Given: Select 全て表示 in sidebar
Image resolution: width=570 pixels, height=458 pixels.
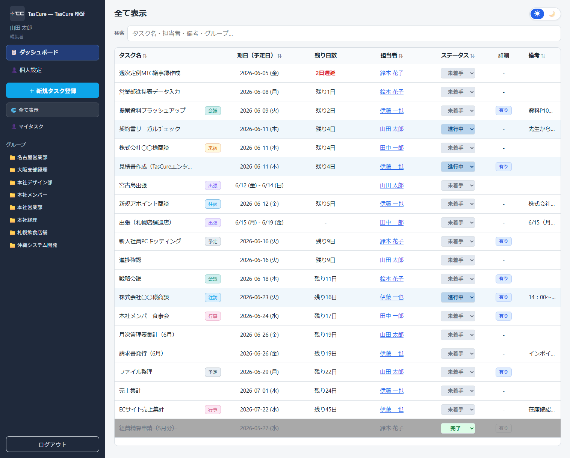Looking at the screenshot, I should pos(53,110).
